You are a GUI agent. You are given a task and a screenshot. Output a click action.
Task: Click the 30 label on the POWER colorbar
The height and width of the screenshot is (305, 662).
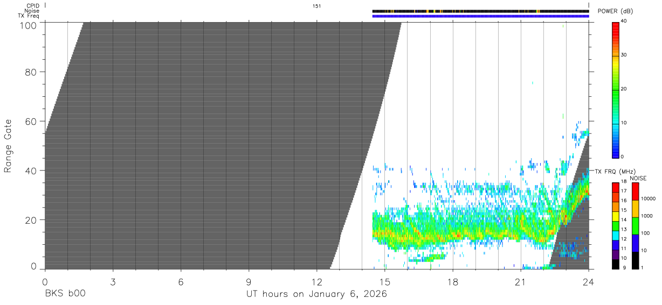coord(625,55)
